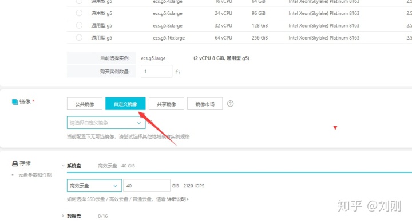Click the ecs.g5.16xlarge cell text

point(169,37)
